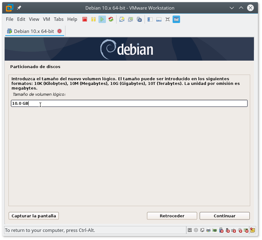Viewport: 262px width, 240px height.
Task: Enter full screen mode icon
Action: pyautogui.click(x=167, y=19)
